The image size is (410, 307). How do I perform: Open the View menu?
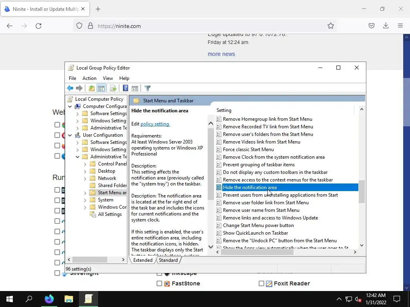pos(108,78)
